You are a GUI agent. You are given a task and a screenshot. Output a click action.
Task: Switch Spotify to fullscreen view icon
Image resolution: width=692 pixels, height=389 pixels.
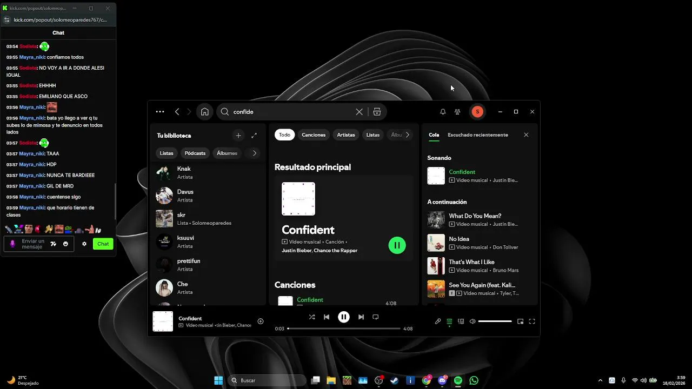click(x=532, y=321)
